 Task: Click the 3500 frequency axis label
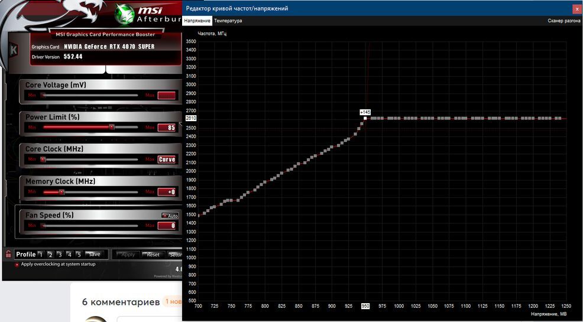click(191, 41)
